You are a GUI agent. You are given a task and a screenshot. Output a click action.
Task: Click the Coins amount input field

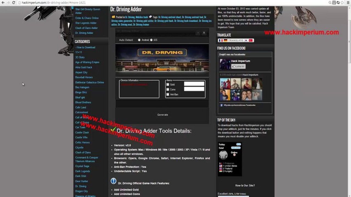click(194, 89)
